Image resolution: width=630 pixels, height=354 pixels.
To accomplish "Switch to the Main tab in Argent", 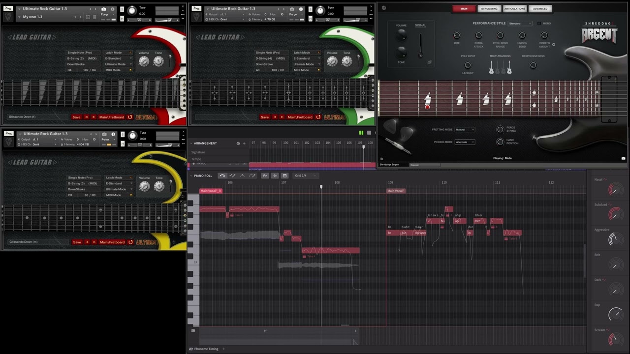I will click(464, 8).
